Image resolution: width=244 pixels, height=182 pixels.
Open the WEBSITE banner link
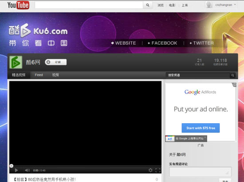click(124, 43)
